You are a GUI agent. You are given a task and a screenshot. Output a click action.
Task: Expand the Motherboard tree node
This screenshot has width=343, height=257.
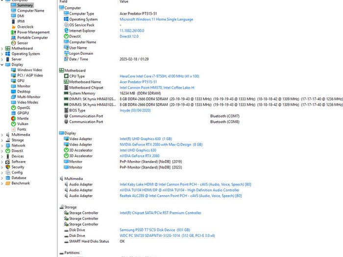[x=2, y=48]
